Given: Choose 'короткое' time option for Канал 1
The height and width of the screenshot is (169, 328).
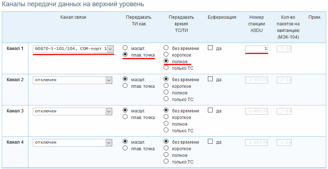Looking at the screenshot, I should tap(166, 54).
